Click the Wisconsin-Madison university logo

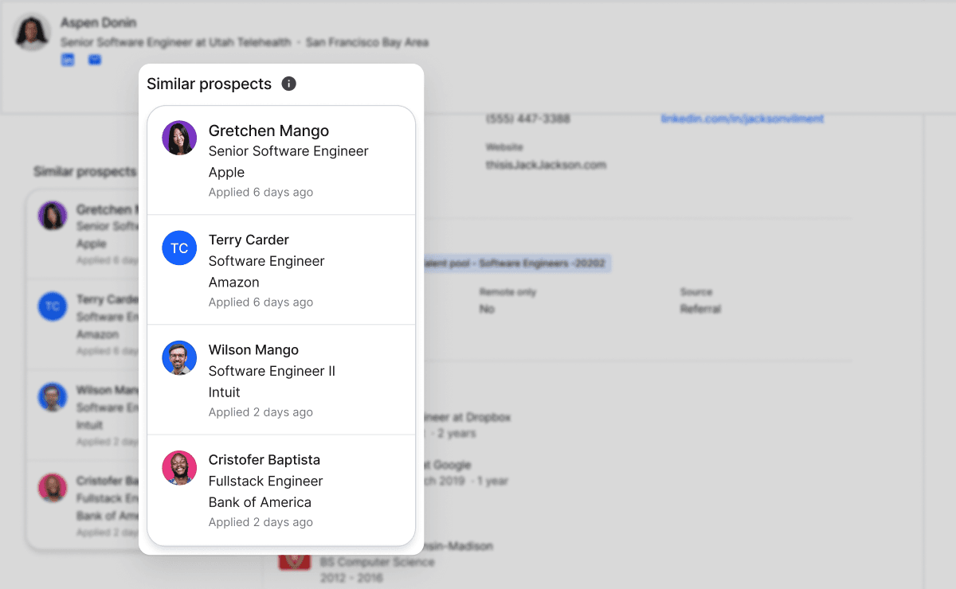point(294,560)
